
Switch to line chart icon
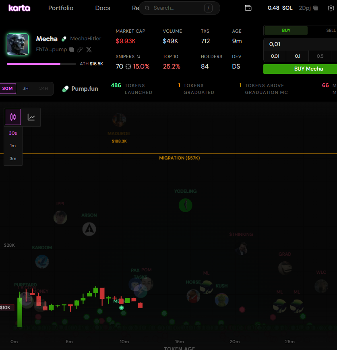(x=31, y=117)
